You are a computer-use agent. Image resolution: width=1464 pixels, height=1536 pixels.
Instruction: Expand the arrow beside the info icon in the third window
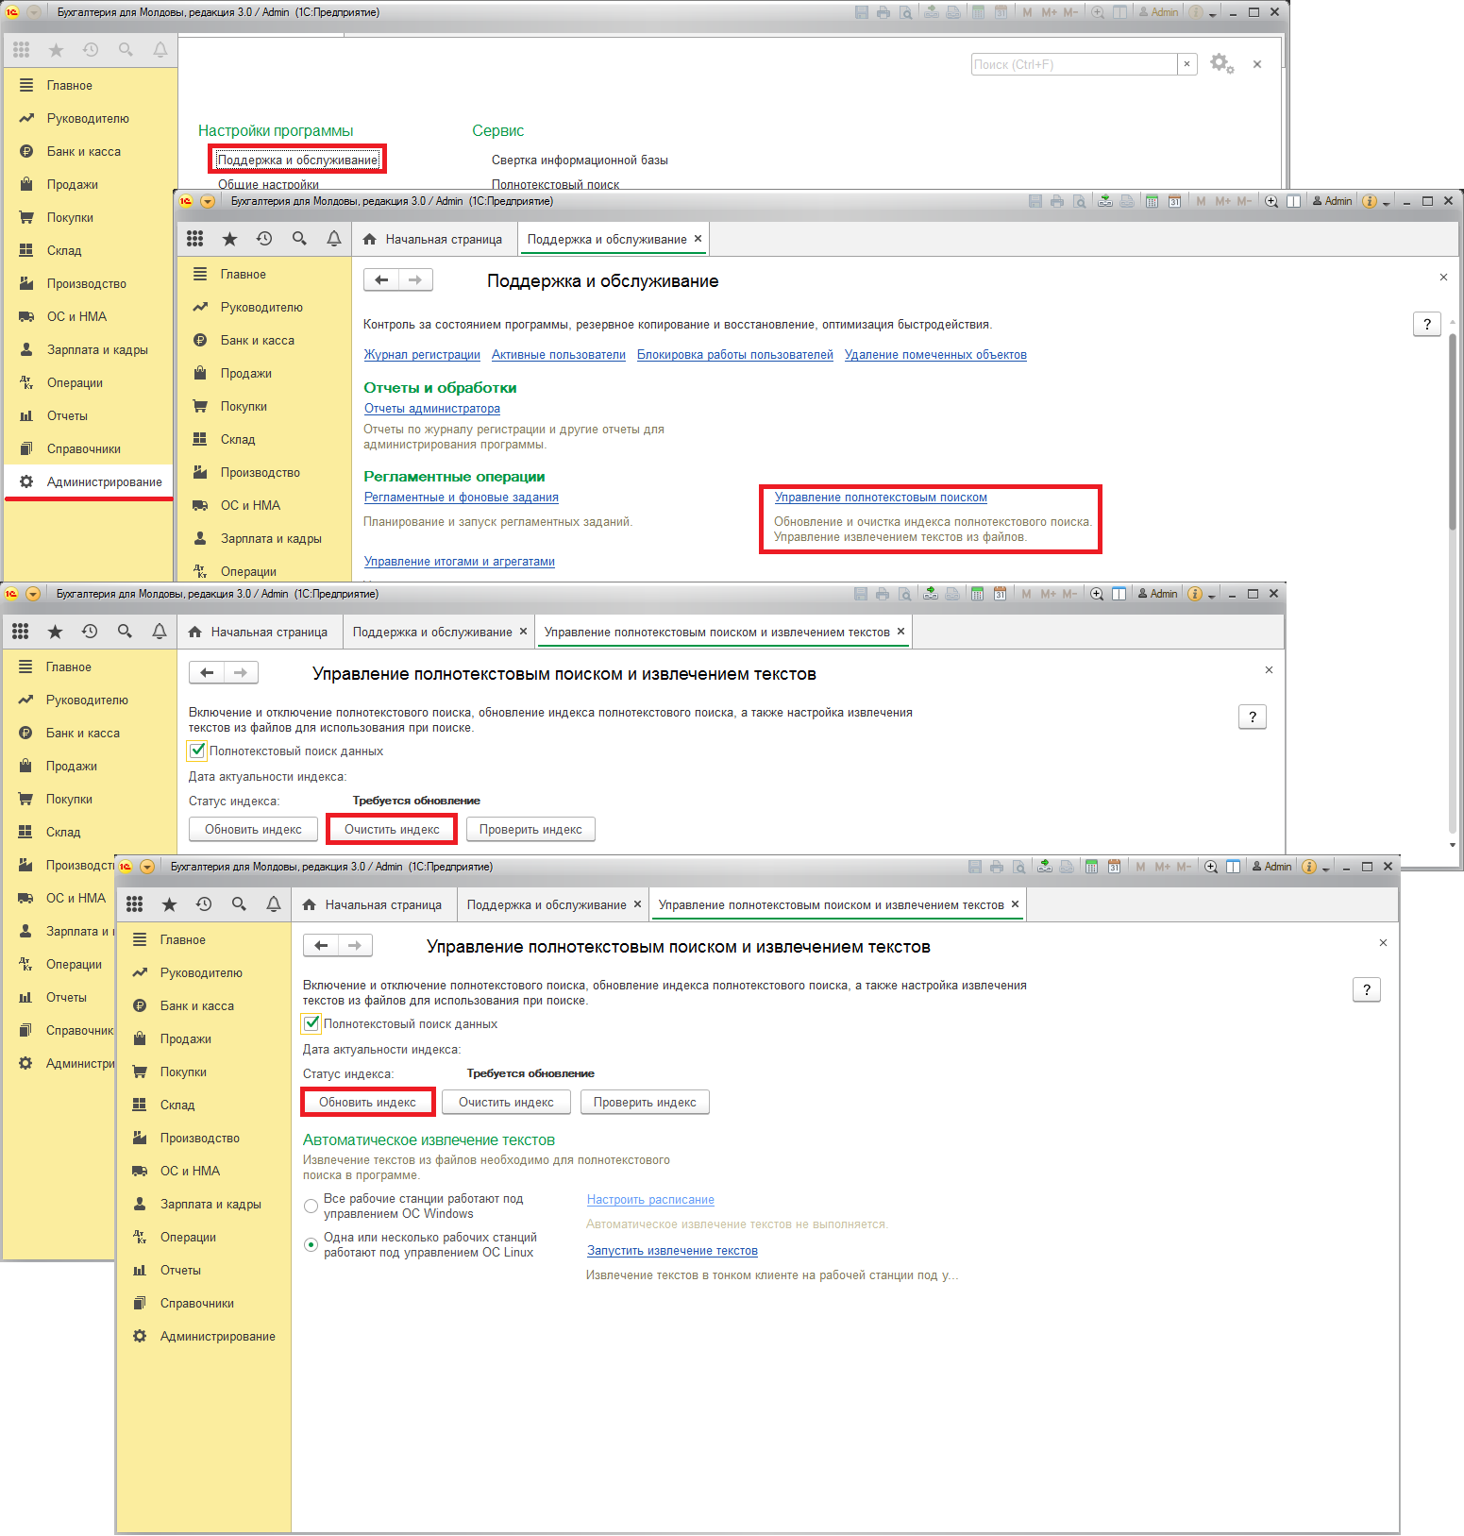tap(1212, 595)
